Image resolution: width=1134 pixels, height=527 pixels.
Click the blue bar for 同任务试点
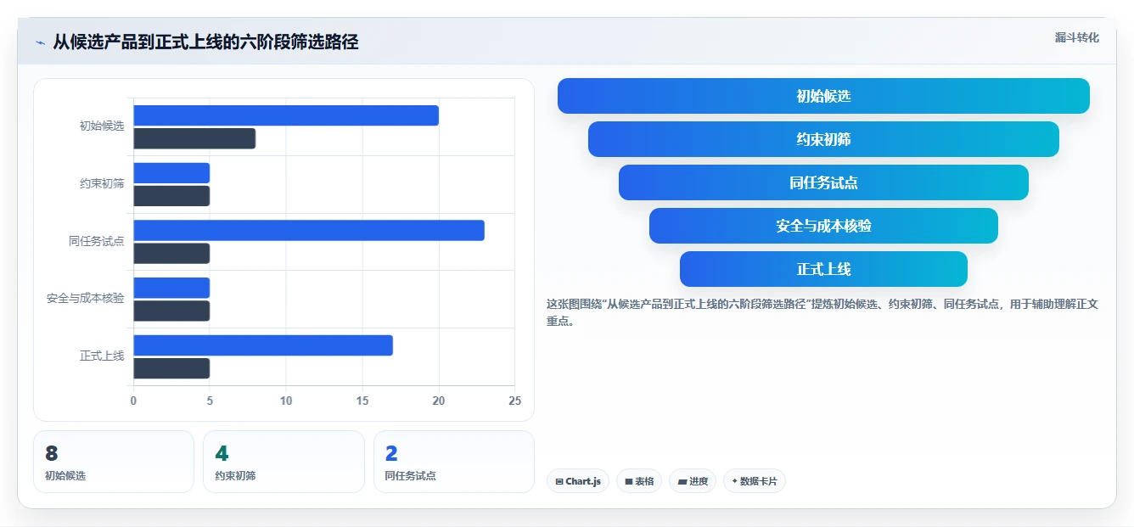point(309,230)
